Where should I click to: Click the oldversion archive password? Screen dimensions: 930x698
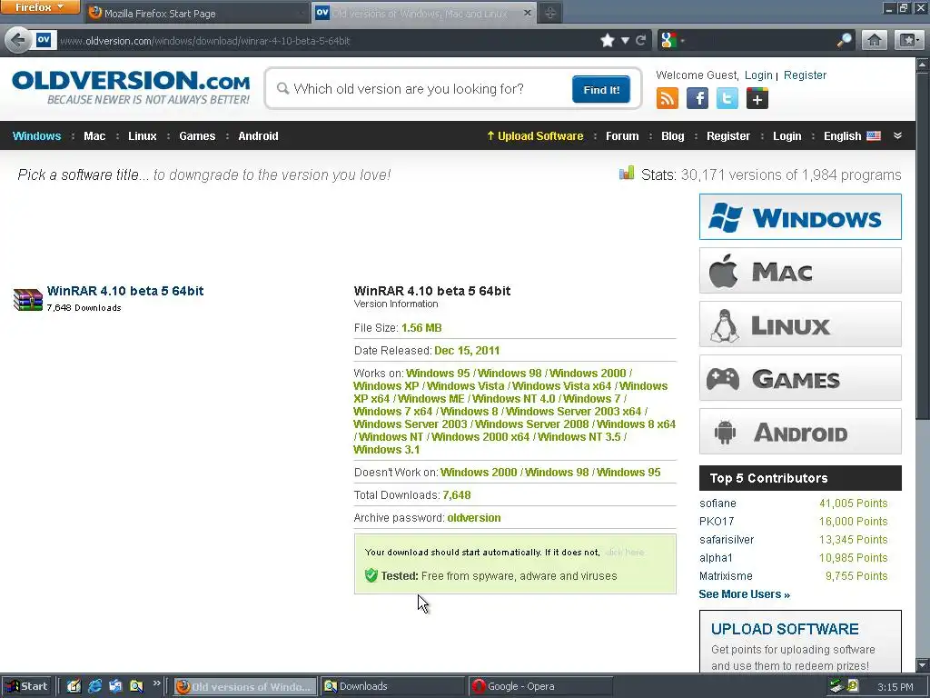[474, 517]
